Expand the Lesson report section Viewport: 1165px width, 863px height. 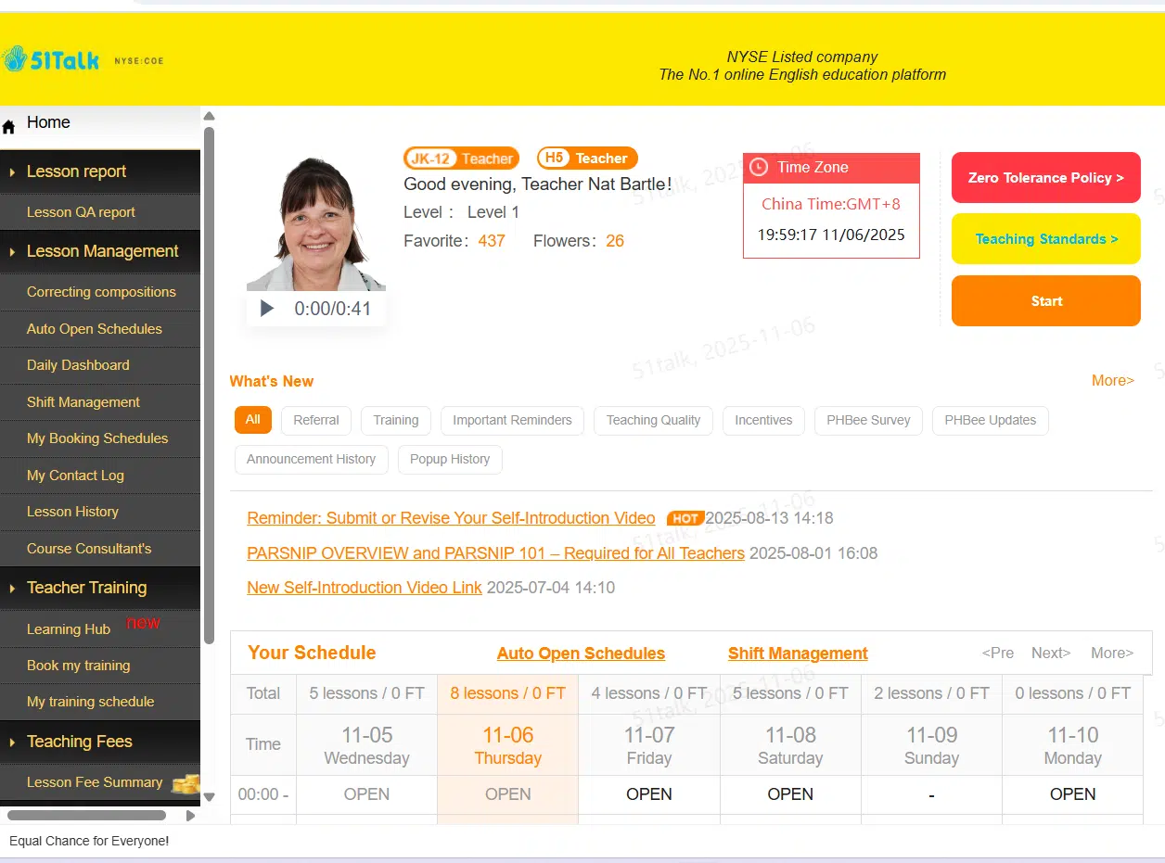76,171
